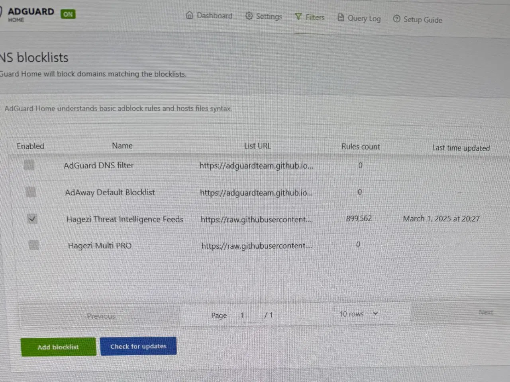
Task: Open the Dashboard menu item
Action: [209, 16]
